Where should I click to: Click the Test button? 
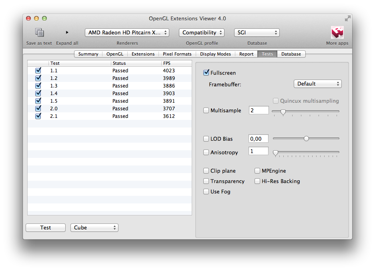pos(46,227)
